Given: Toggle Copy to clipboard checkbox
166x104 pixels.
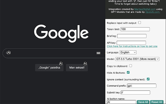Looking at the screenshot, I should click(x=131, y=66).
